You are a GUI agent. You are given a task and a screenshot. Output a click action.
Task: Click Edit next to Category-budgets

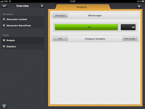coord(60,39)
